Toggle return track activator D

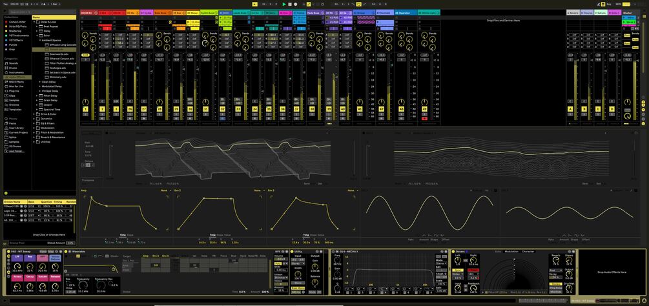click(612, 109)
